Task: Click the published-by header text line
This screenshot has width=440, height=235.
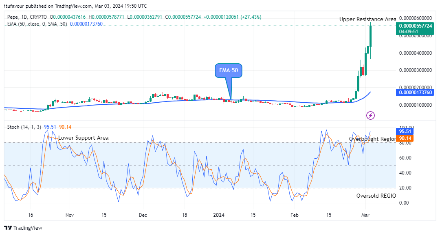Action: click(75, 6)
